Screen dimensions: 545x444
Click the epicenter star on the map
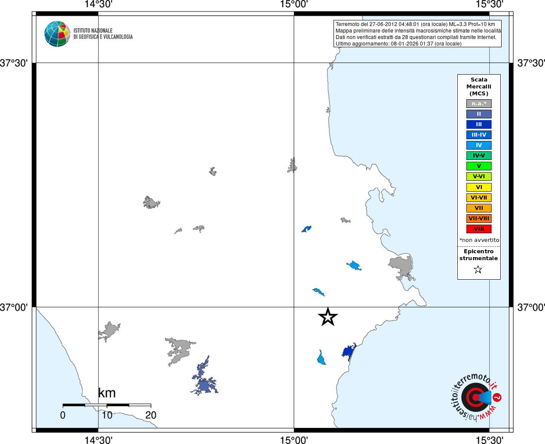tap(328, 317)
